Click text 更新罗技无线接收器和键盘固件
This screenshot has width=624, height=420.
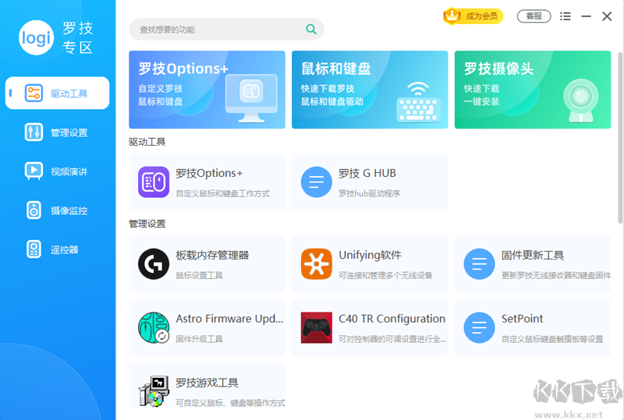(x=556, y=276)
